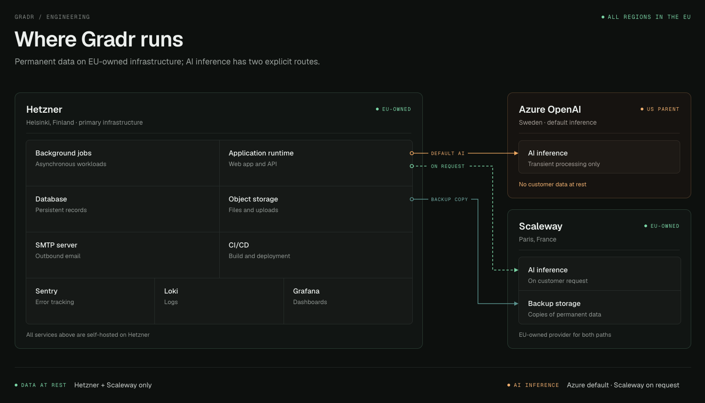
Task: Click the BACKUP COPY connector label
Action: (449, 199)
